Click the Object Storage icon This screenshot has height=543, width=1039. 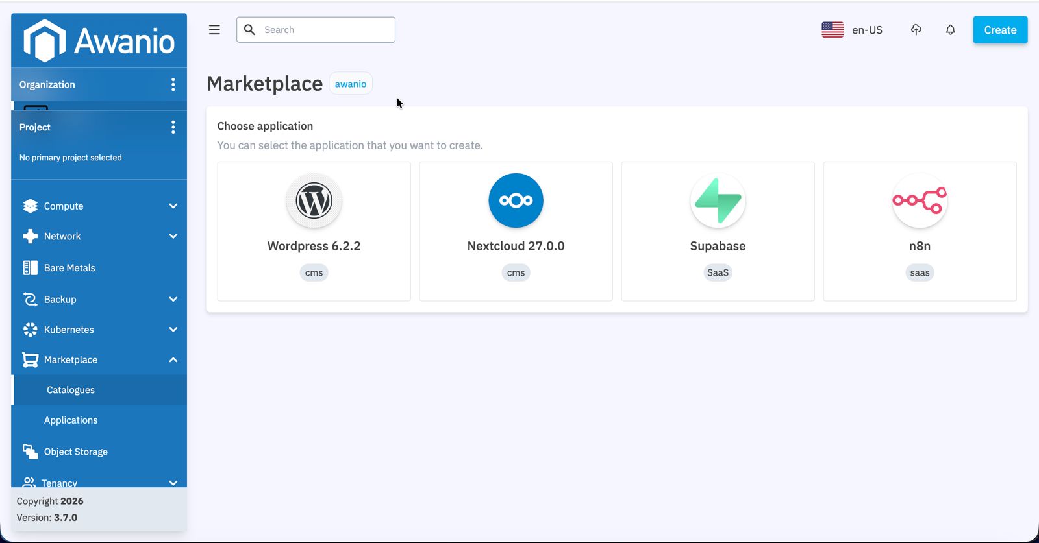pyautogui.click(x=30, y=452)
